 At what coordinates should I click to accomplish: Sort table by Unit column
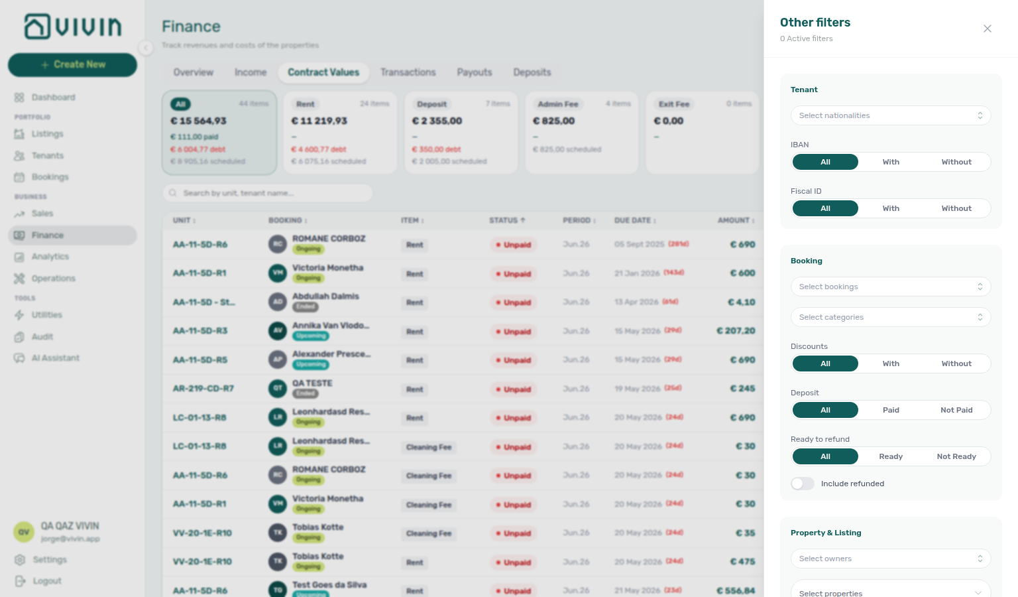click(184, 220)
